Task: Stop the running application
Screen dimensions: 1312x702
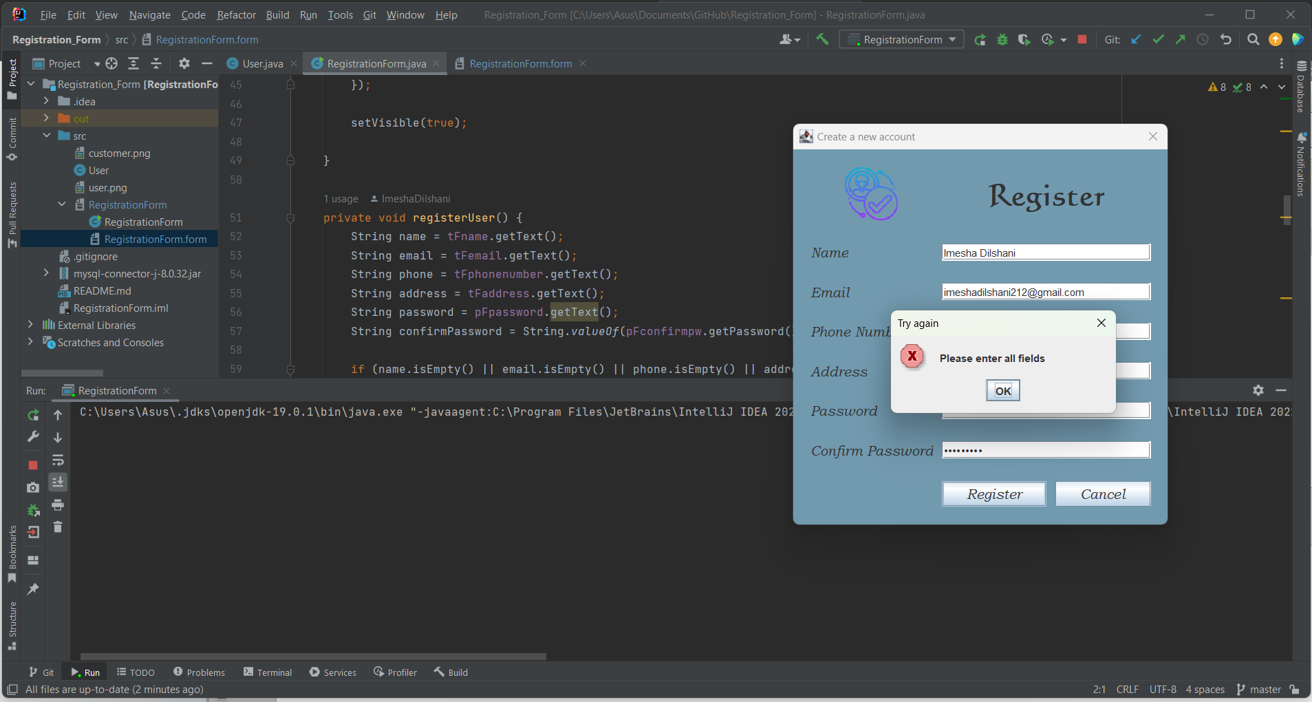Action: click(1082, 39)
